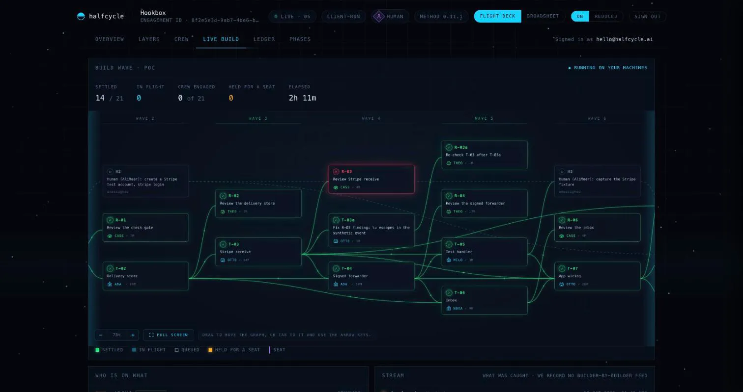
Task: Click the Theo agent icon on R-04
Action: pyautogui.click(x=449, y=211)
